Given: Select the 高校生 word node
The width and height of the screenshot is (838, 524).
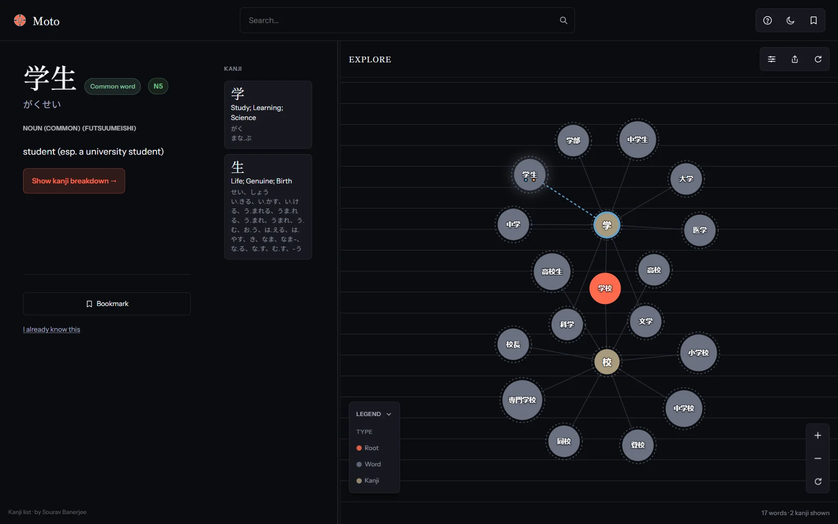Looking at the screenshot, I should pos(552,271).
